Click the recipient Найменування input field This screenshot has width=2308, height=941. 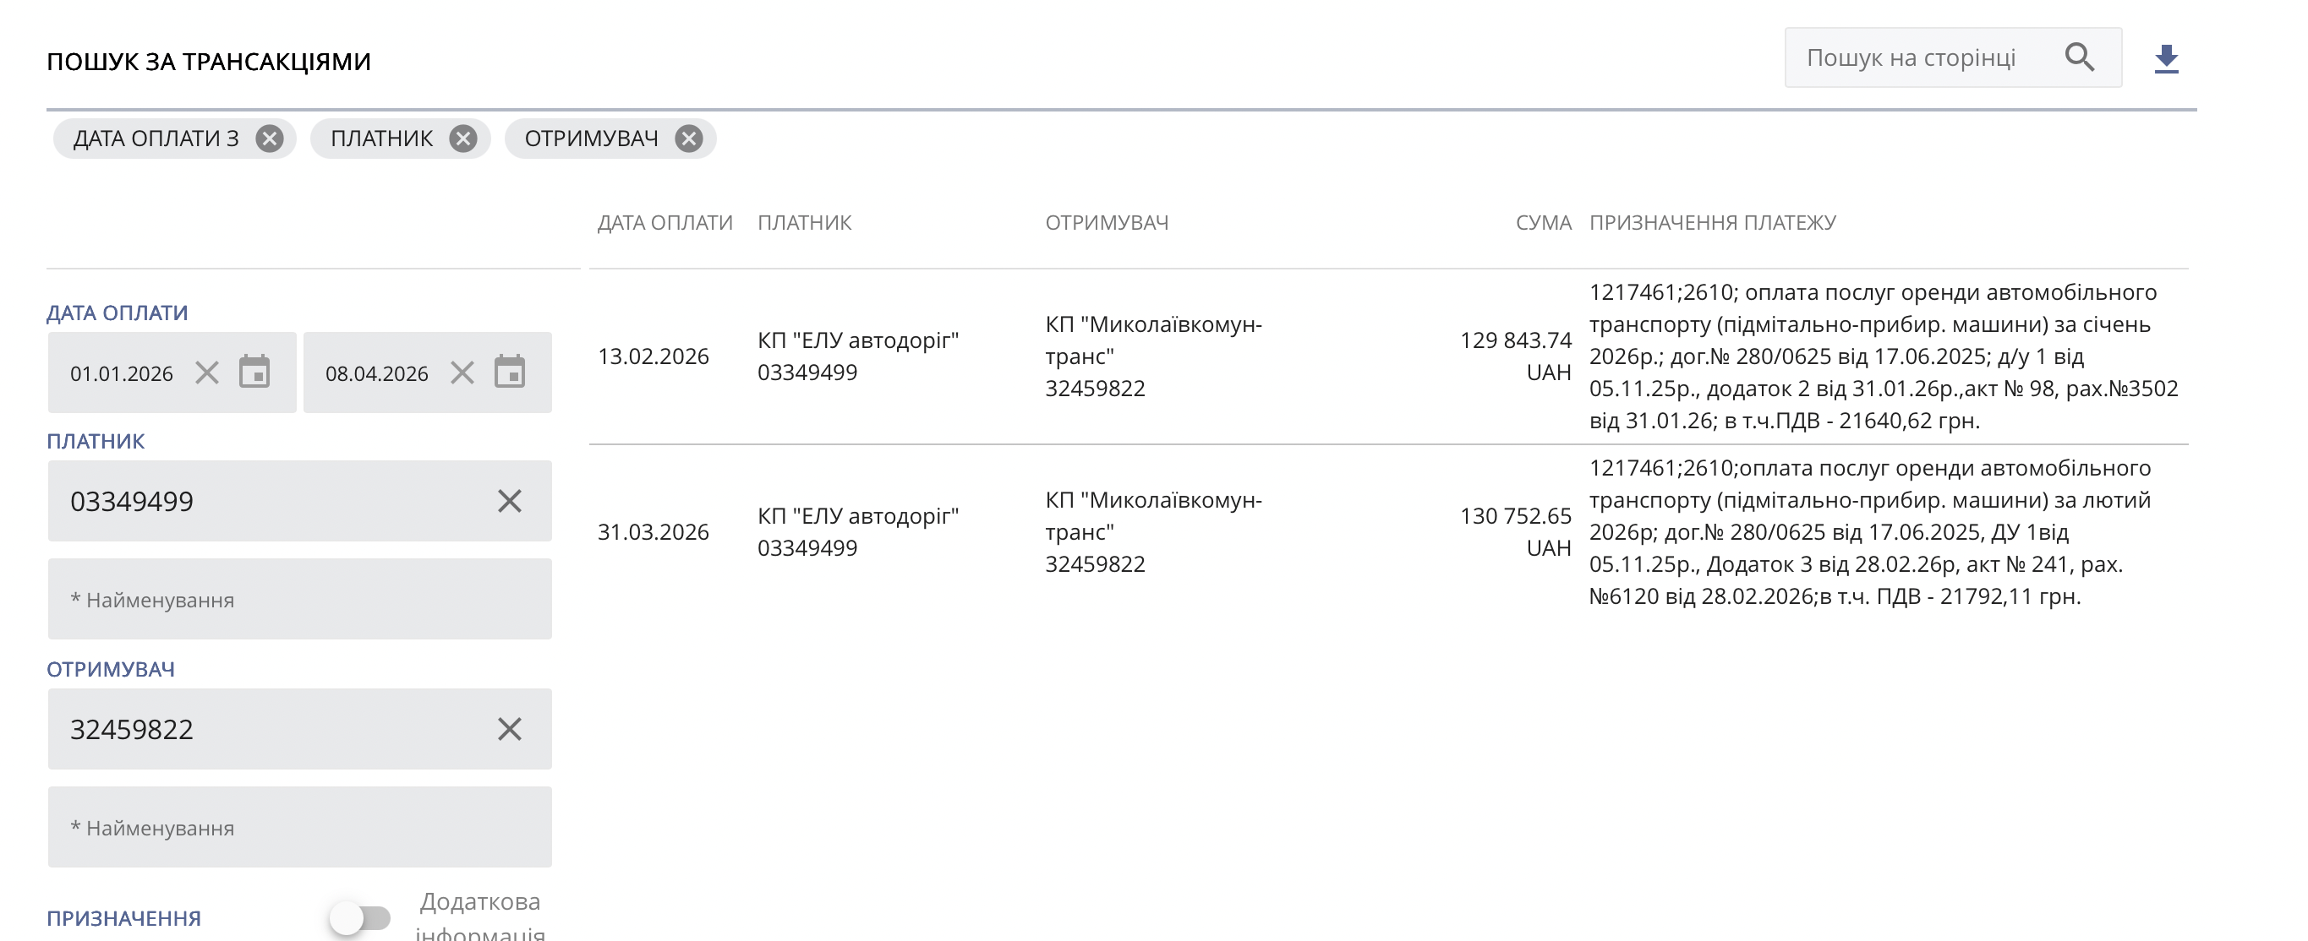coord(299,827)
